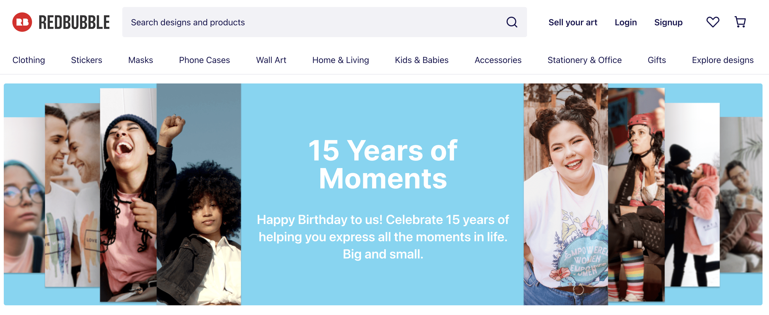Open the Stickers category menu
Image resolution: width=769 pixels, height=315 pixels.
(x=86, y=60)
